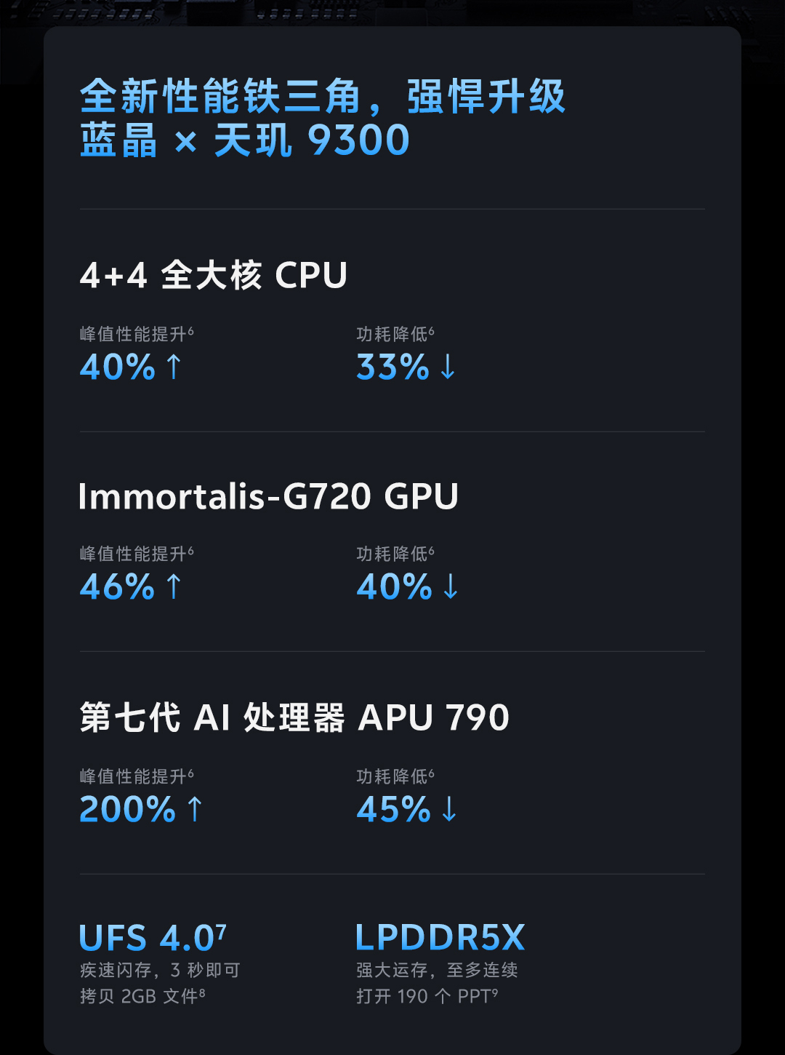Click footnote 9 after PPT
Image resolution: width=785 pixels, height=1055 pixels.
(x=495, y=992)
